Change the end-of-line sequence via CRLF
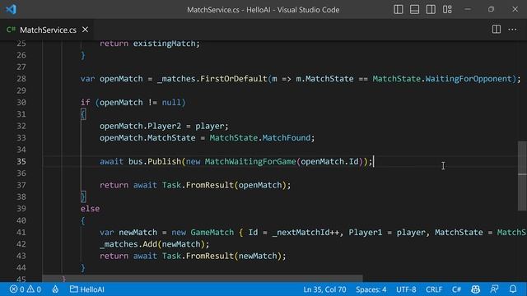The image size is (527, 296). point(434,289)
